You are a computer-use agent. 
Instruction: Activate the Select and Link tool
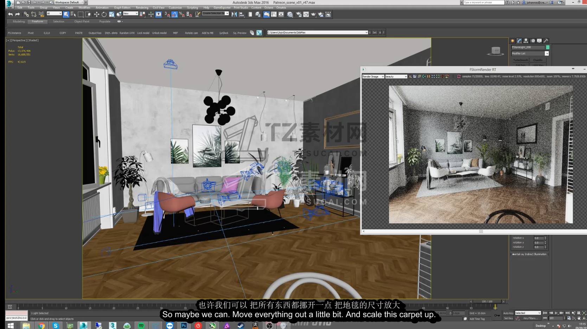point(26,14)
